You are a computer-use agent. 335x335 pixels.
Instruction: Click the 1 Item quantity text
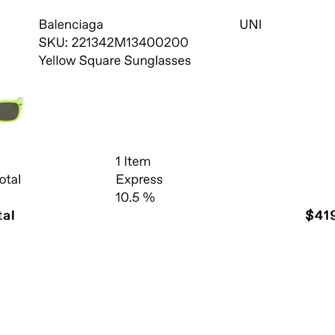[x=133, y=161]
